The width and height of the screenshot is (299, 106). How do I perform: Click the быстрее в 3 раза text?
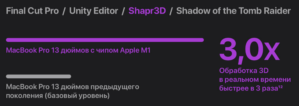[x=248, y=88]
